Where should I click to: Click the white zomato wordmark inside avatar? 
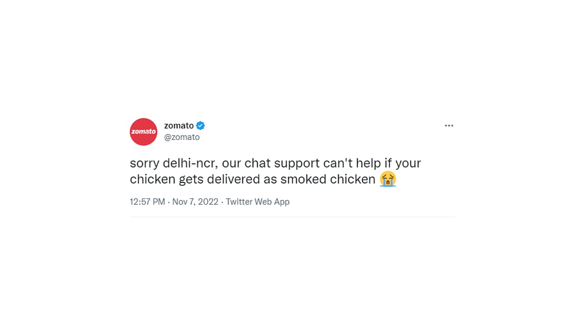coord(144,132)
